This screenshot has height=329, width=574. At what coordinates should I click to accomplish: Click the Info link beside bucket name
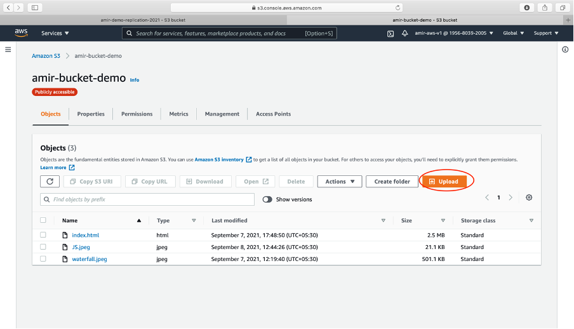(x=135, y=80)
